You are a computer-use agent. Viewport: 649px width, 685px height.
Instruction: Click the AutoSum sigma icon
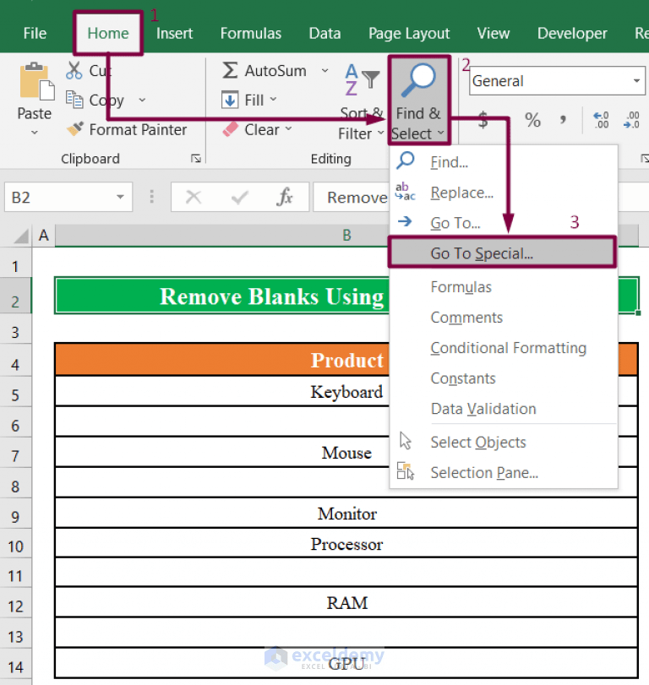[230, 70]
